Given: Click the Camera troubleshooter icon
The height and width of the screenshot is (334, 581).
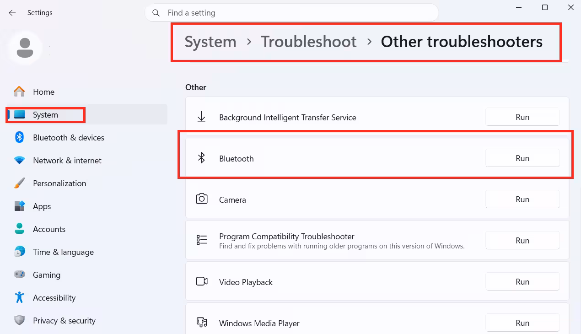Looking at the screenshot, I should pos(202,199).
